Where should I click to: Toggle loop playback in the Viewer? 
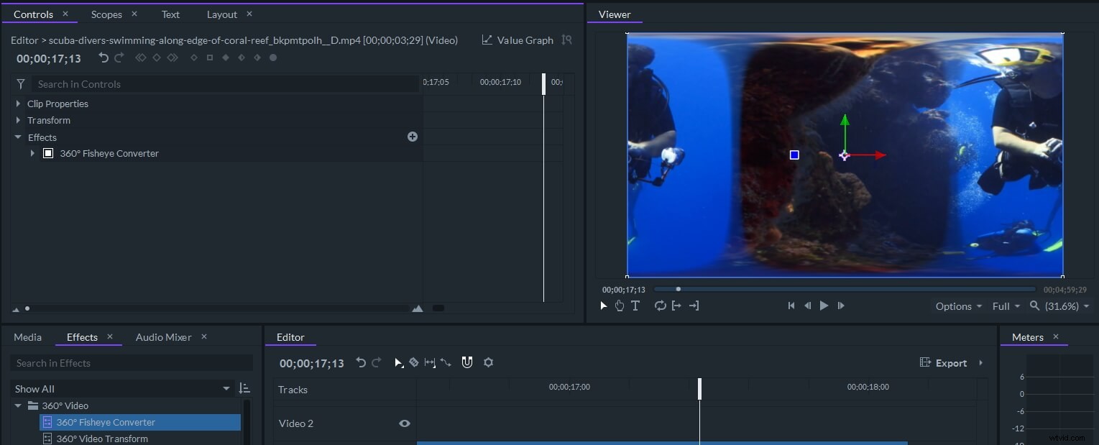(660, 306)
